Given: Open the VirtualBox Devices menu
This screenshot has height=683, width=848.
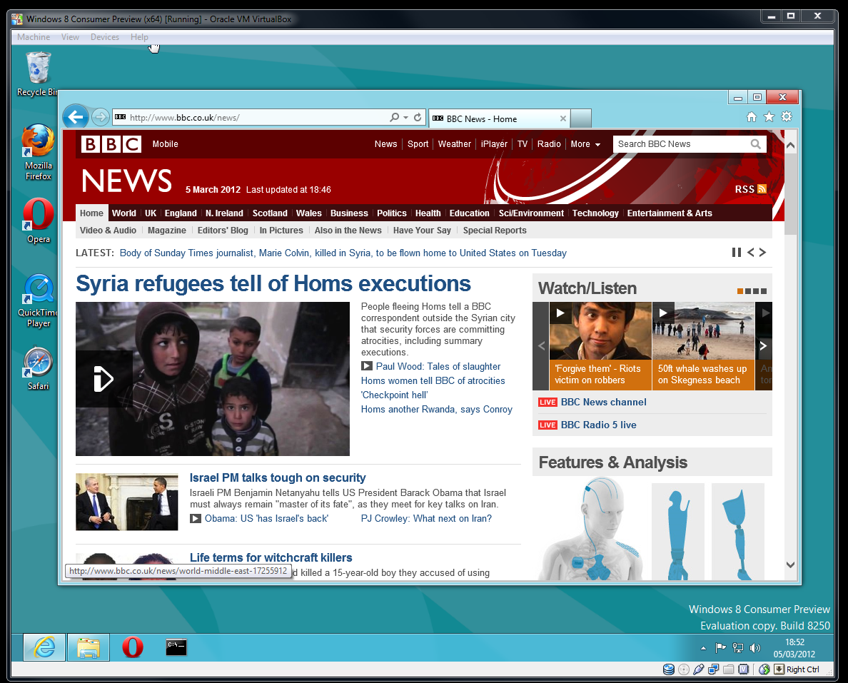Looking at the screenshot, I should tap(105, 37).
